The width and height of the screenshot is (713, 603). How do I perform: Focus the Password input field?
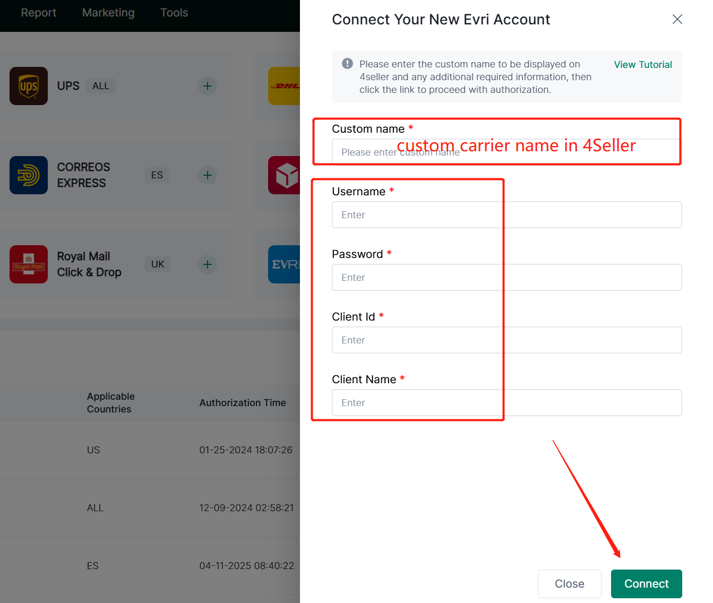pyautogui.click(x=507, y=278)
